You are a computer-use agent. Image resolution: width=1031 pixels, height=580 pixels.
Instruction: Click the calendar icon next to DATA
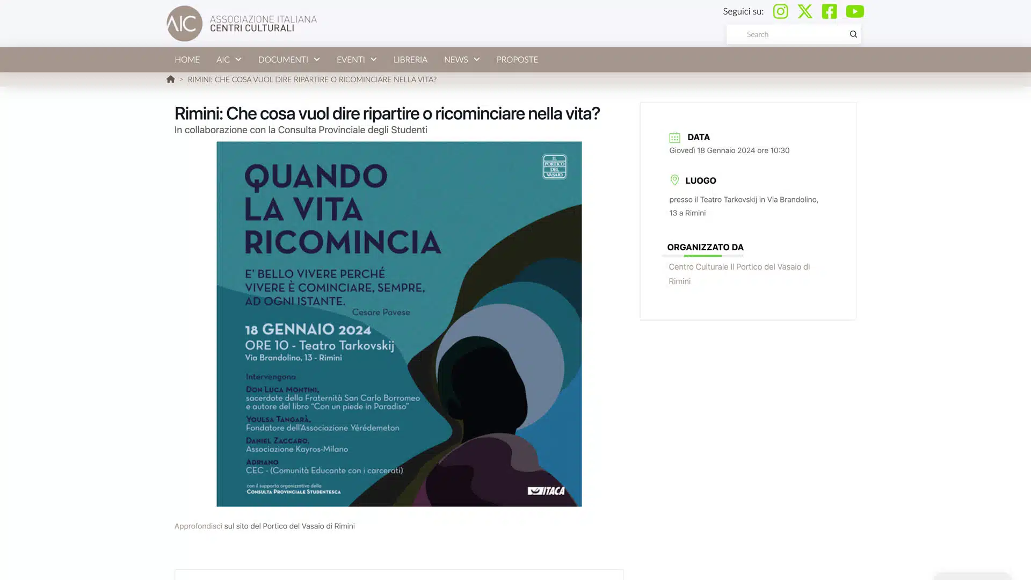675,137
